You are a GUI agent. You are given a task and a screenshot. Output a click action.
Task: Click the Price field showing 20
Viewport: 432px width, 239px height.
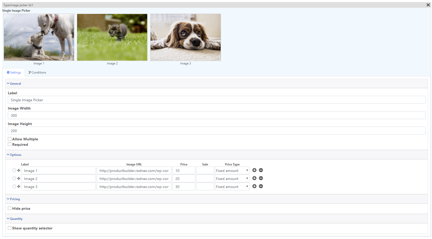coord(184,179)
